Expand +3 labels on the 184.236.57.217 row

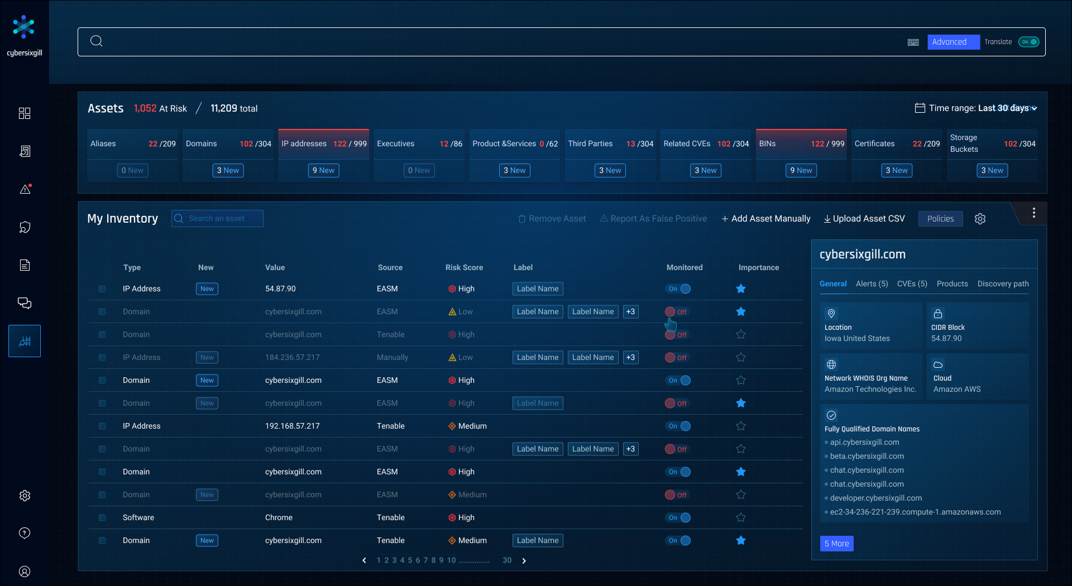[631, 357]
